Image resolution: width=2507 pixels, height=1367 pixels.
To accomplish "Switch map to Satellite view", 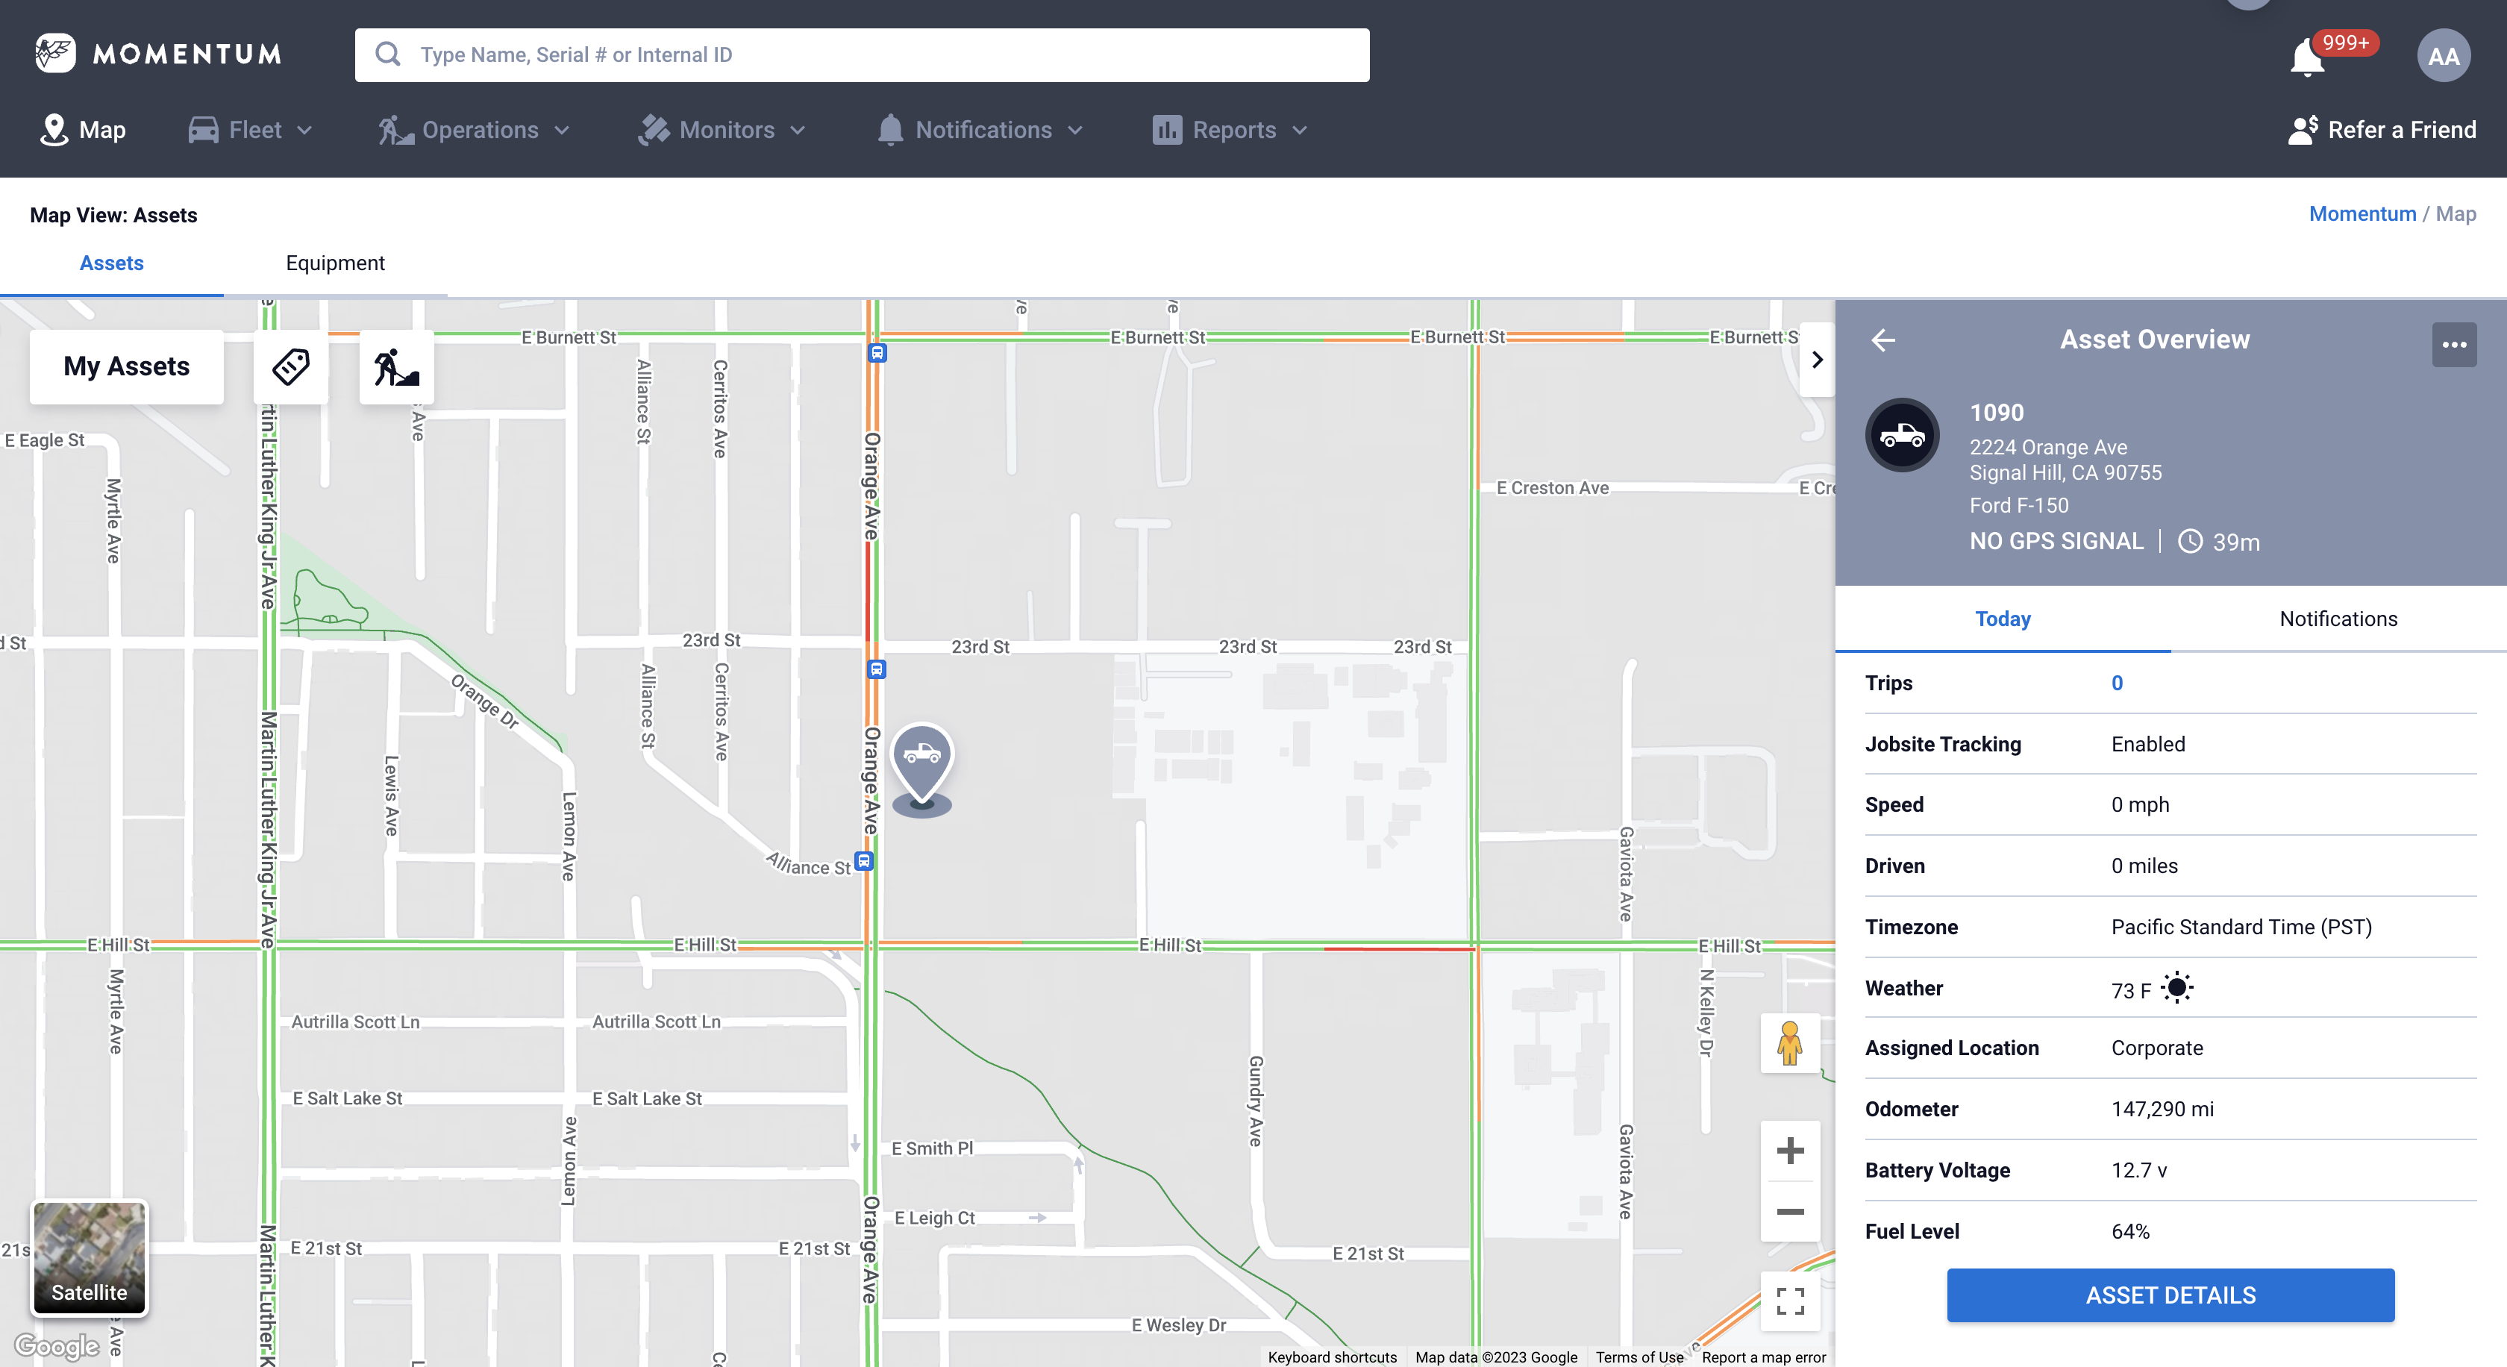I will pos(90,1257).
